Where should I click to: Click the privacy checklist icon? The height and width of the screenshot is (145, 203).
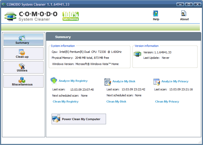point(157,82)
